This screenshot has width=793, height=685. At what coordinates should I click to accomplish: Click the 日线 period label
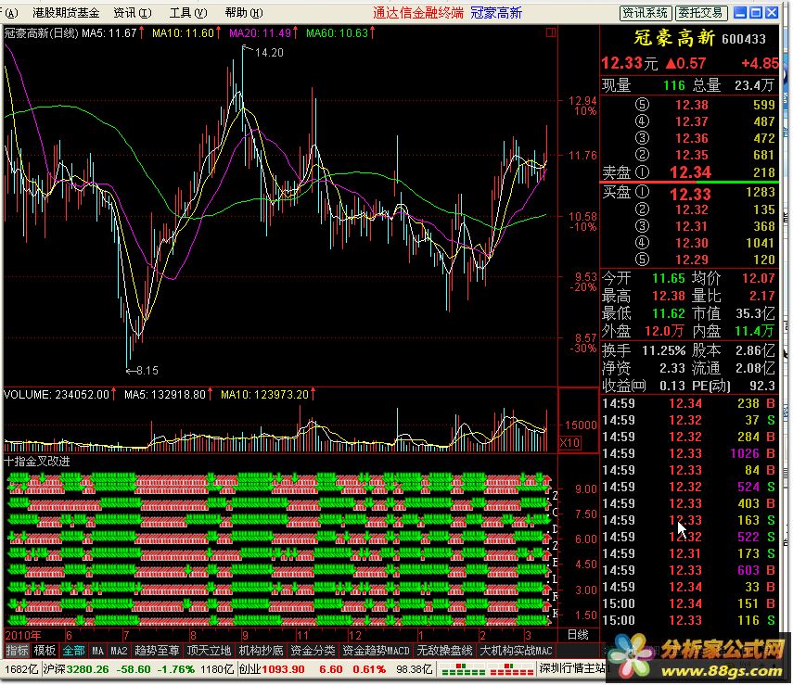pyautogui.click(x=578, y=635)
